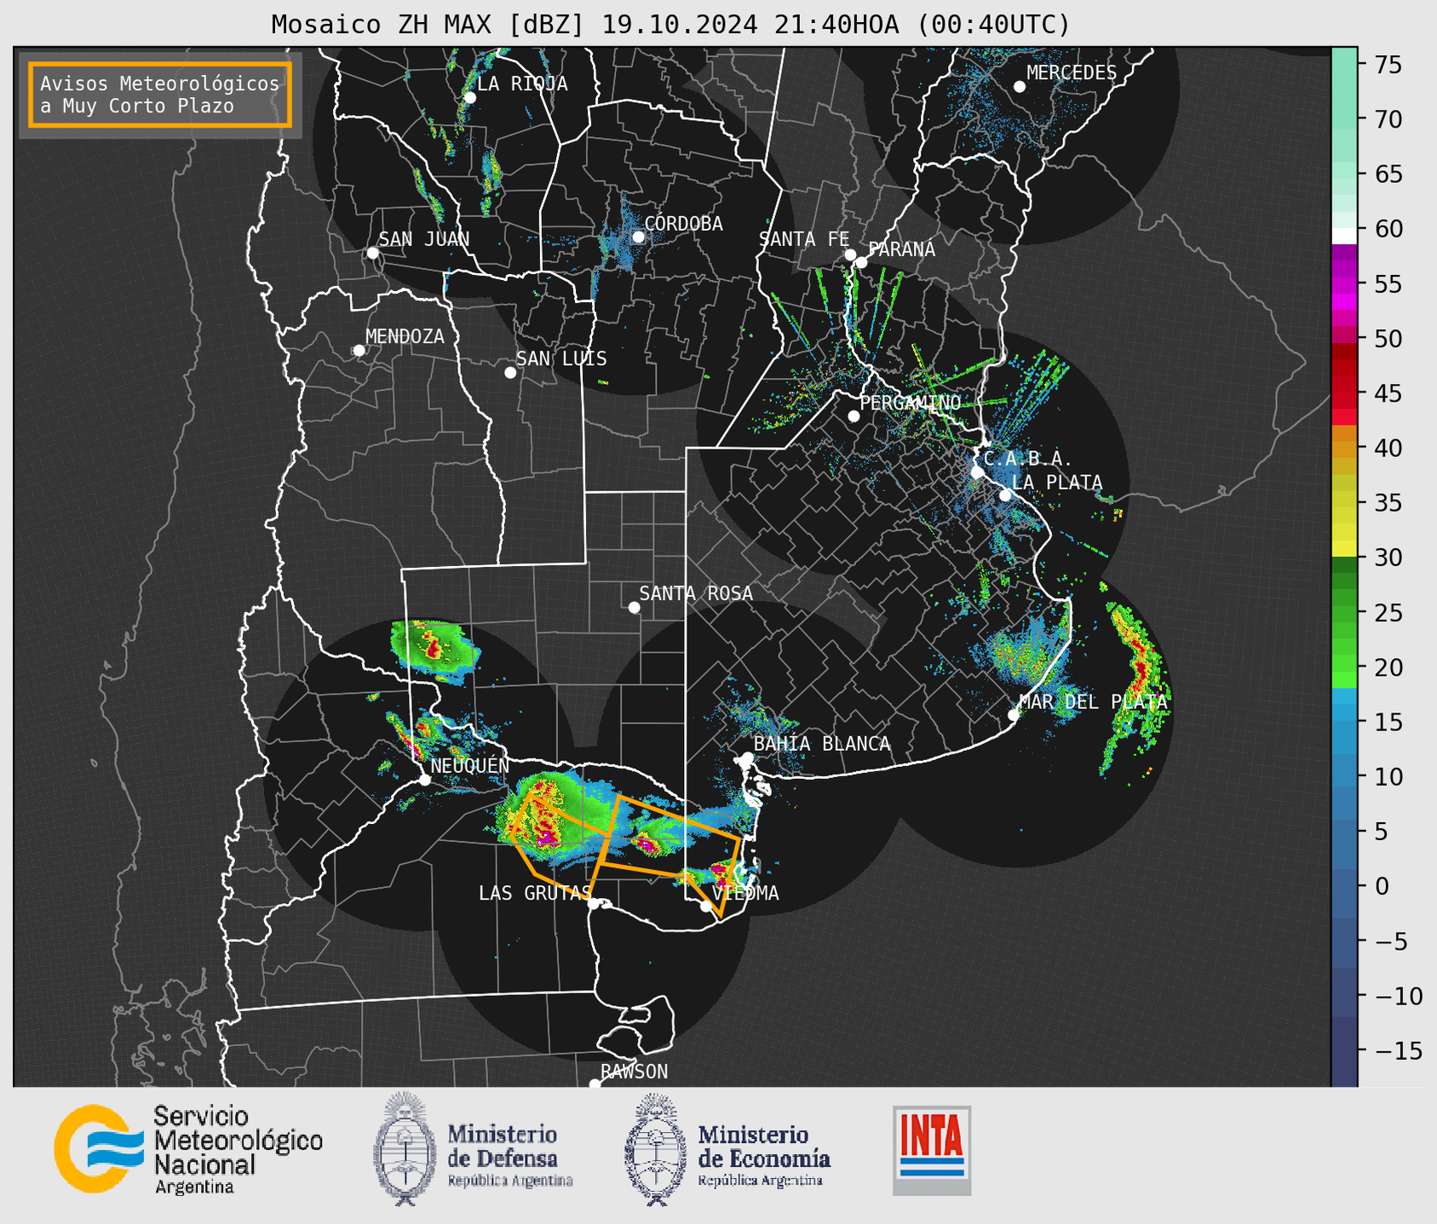Click the MENDOZA city marker dot

tap(359, 351)
